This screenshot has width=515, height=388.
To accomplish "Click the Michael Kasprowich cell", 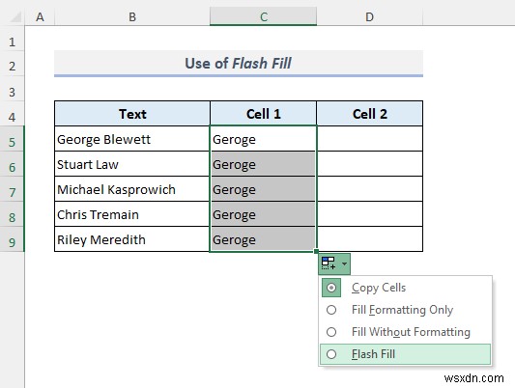I will coord(132,189).
